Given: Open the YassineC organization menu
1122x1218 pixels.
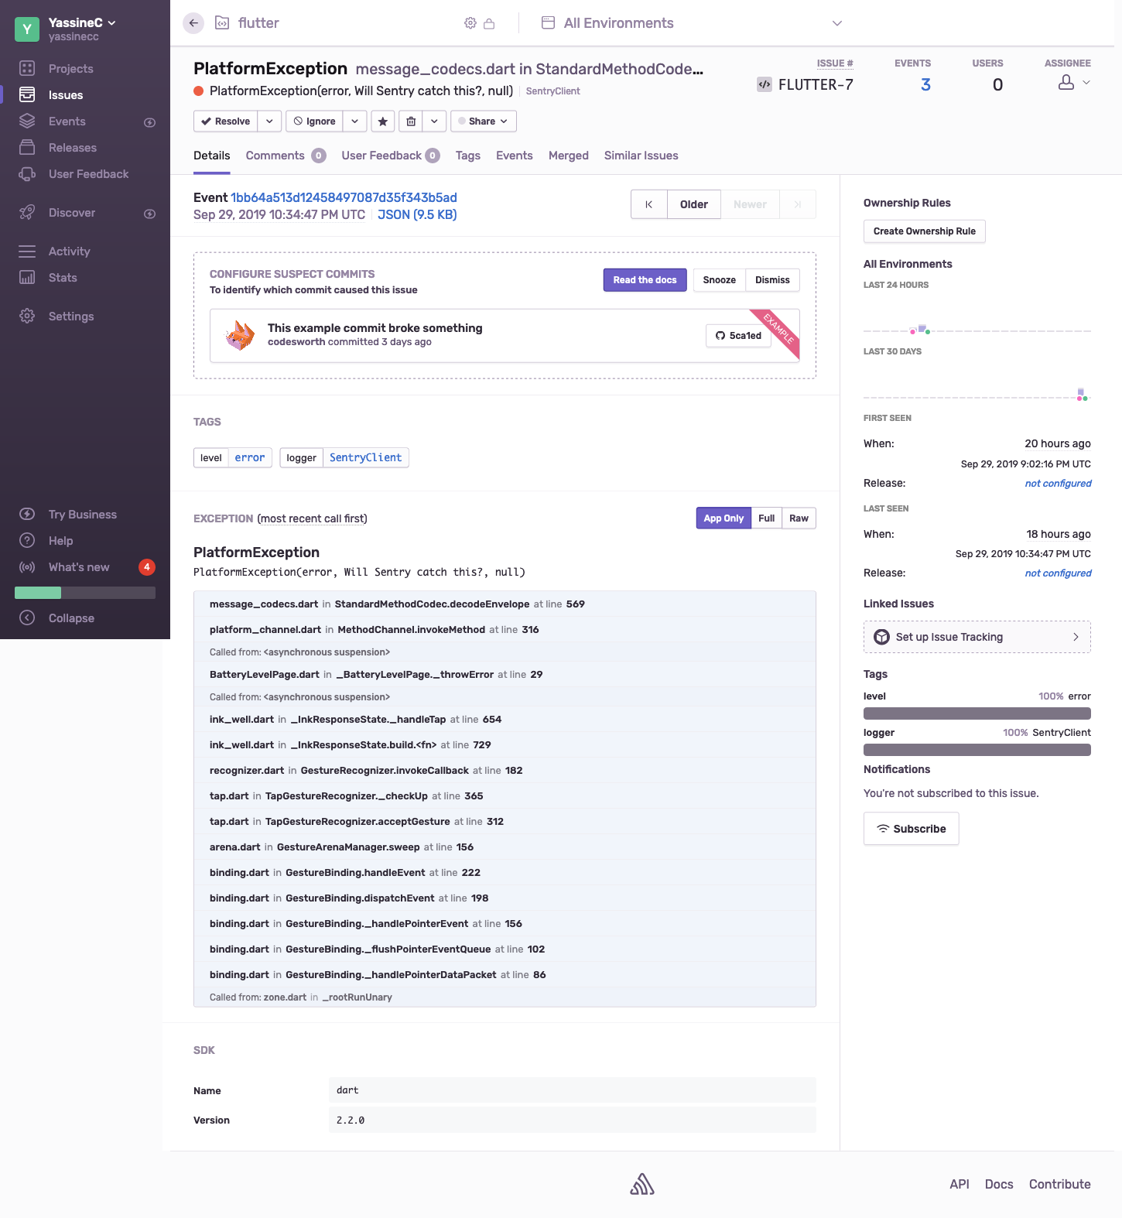Looking at the screenshot, I should tap(82, 22).
